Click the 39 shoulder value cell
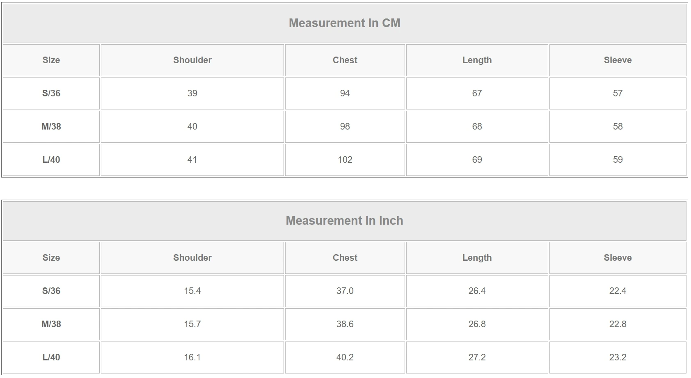The width and height of the screenshot is (691, 378). pos(192,93)
